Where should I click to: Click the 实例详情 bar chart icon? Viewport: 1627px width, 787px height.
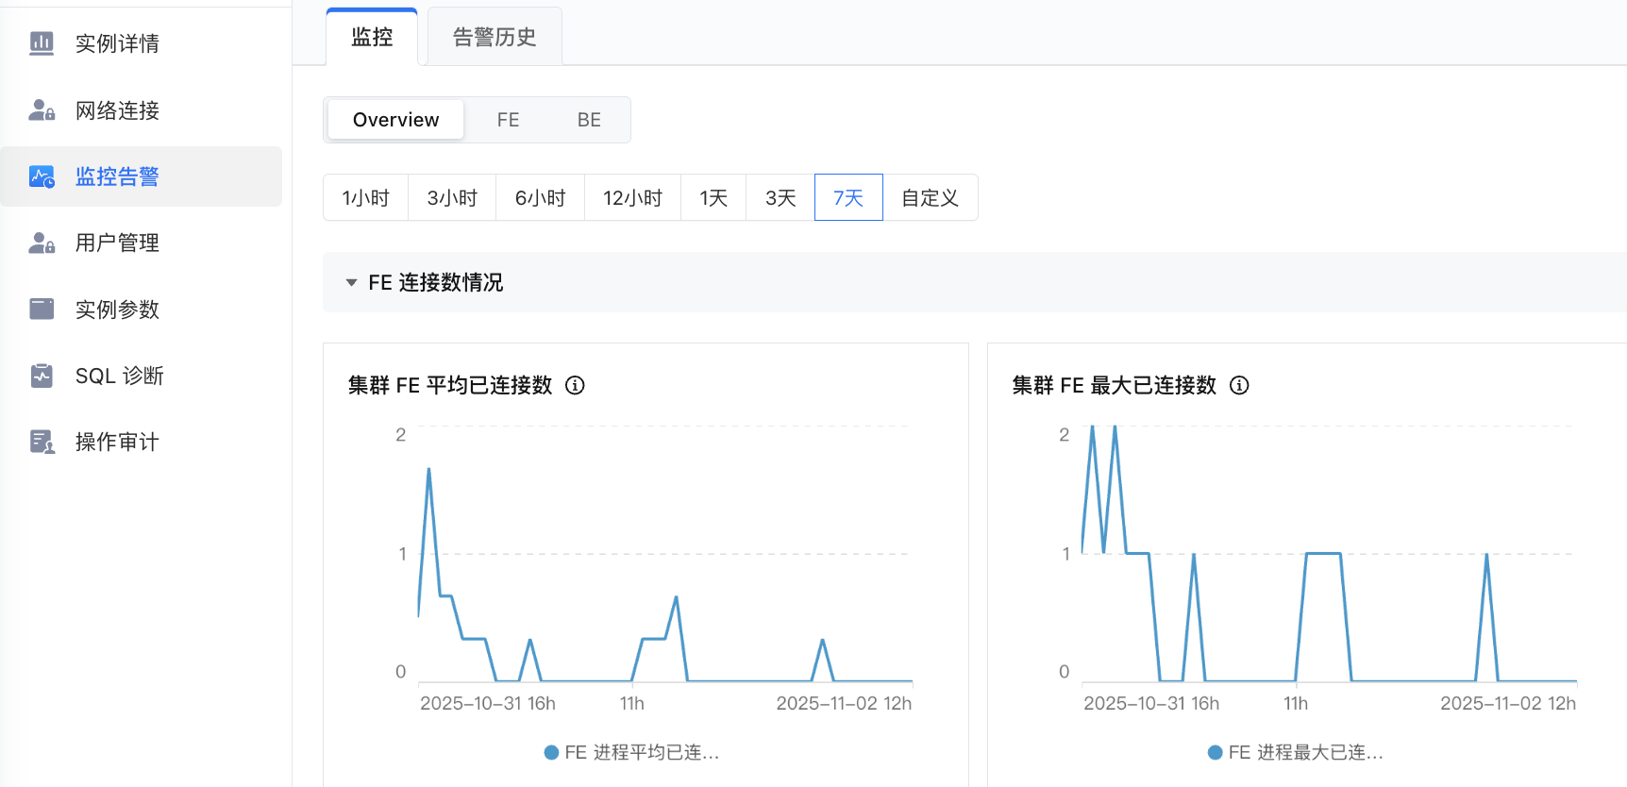42,43
